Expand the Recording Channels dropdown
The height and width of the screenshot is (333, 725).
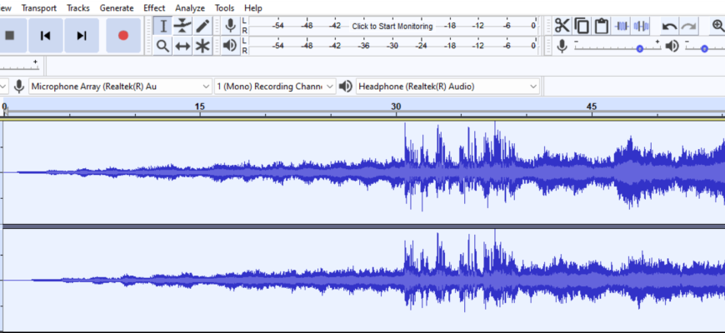click(275, 86)
